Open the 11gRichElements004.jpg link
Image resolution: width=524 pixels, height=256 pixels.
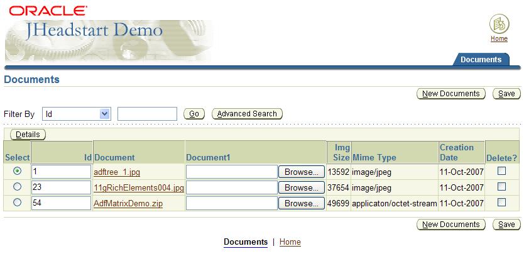point(139,187)
